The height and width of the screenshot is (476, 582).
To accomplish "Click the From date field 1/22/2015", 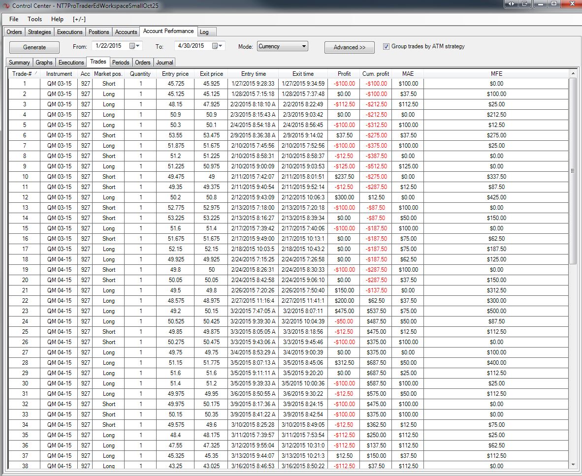I will (x=117, y=46).
